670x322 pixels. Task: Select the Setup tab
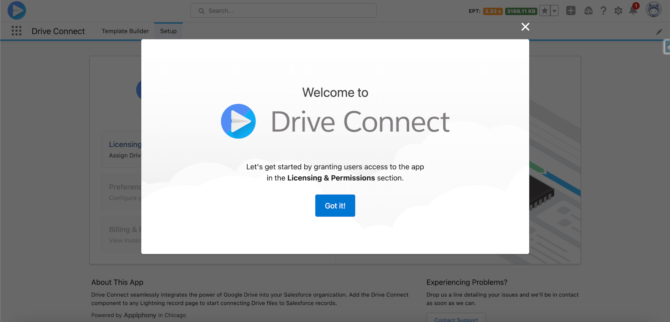tap(168, 31)
